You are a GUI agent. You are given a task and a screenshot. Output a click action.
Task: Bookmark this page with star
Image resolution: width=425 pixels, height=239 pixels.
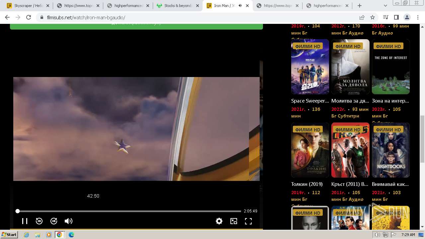(373, 17)
